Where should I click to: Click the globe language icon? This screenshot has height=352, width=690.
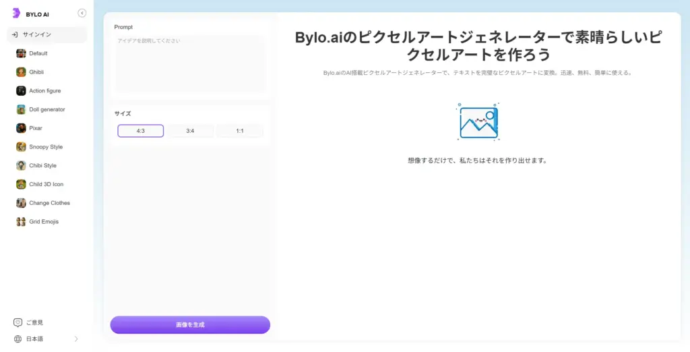coord(18,339)
